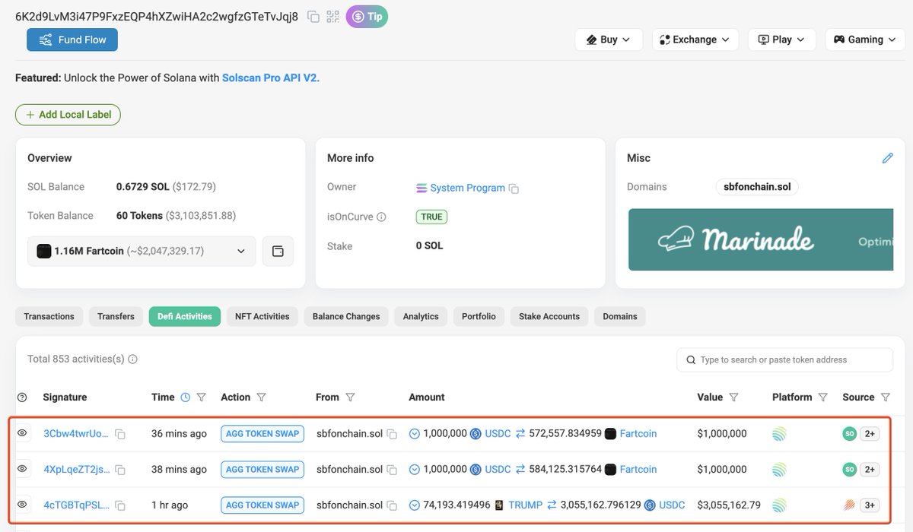Open the Solscan Pro API V2 link

click(x=271, y=78)
